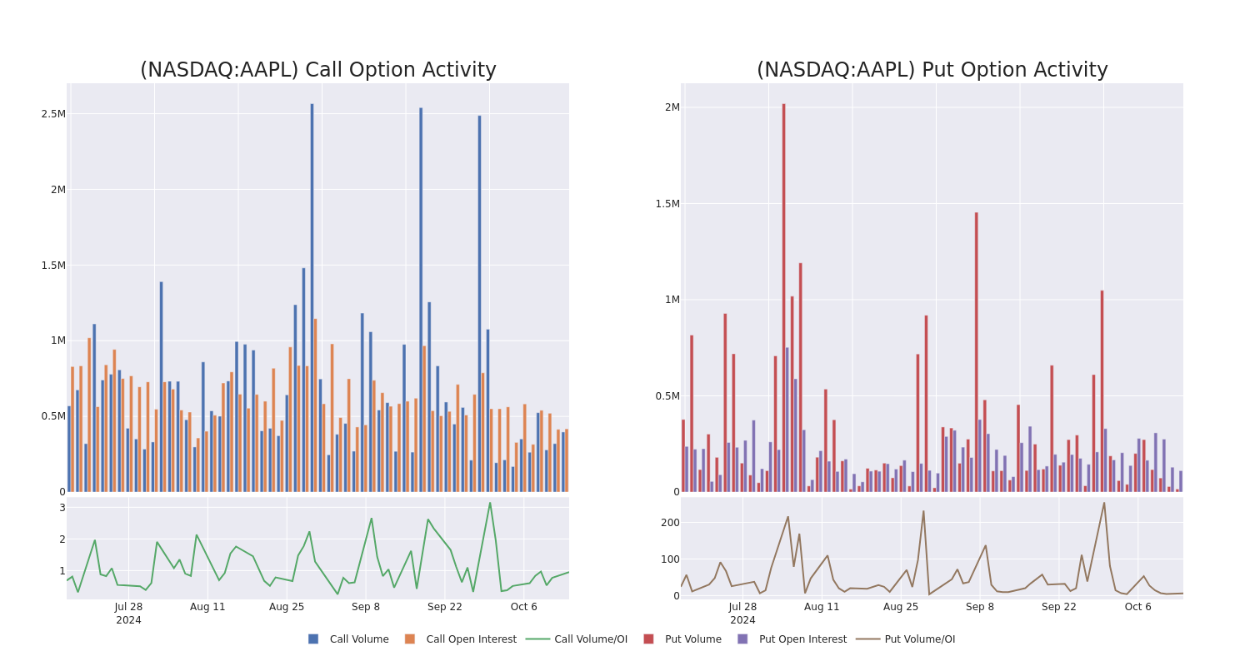This screenshot has height=666, width=1250.
Task: Click Oct 6 label under put chart
Action: pos(1138,607)
